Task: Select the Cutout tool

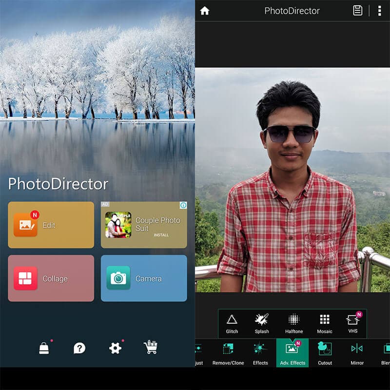Action: pos(325,353)
